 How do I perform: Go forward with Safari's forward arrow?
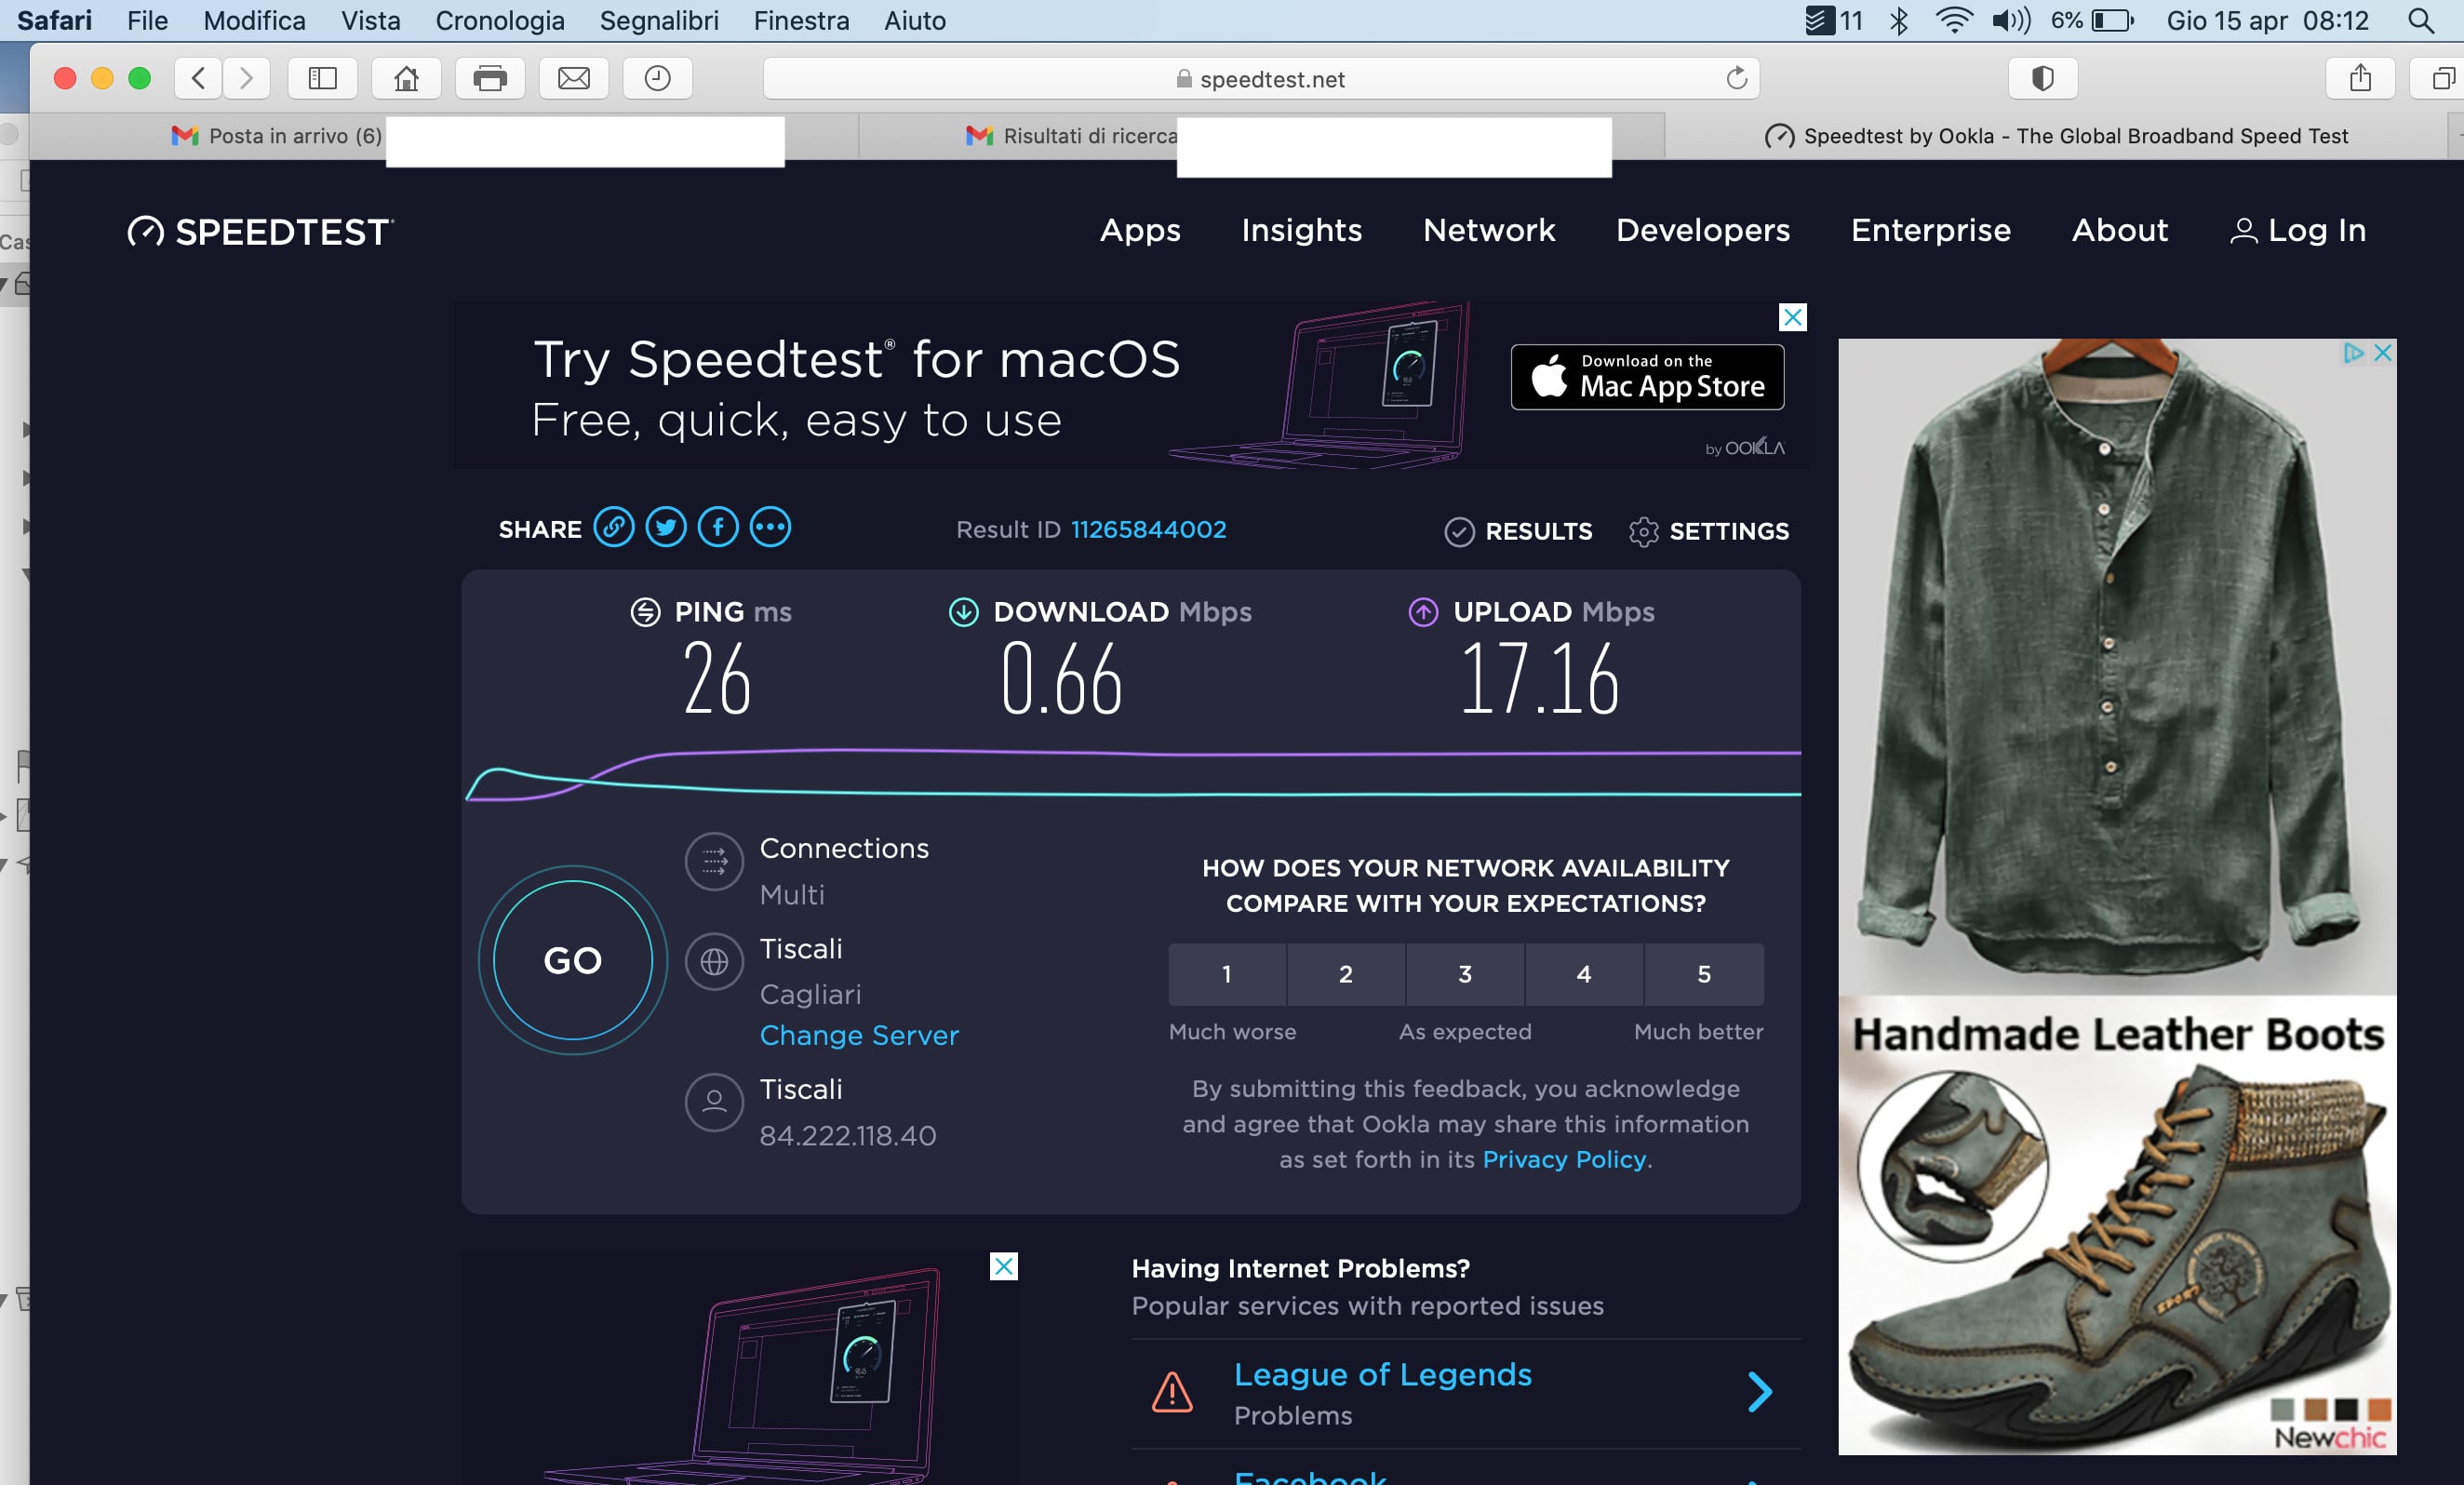click(x=246, y=78)
